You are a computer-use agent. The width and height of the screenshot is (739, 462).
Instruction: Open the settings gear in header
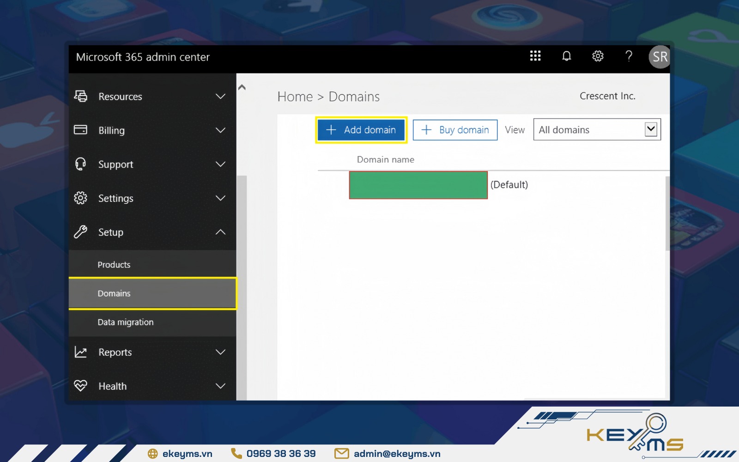tap(598, 56)
